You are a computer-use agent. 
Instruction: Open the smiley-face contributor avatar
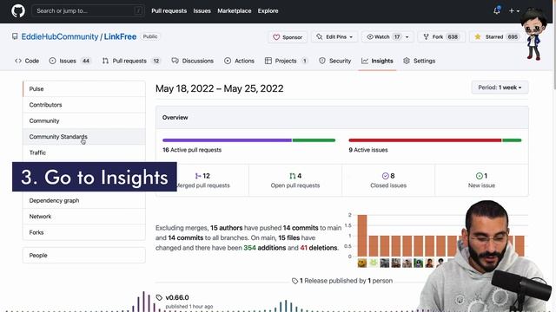pyautogui.click(x=362, y=263)
